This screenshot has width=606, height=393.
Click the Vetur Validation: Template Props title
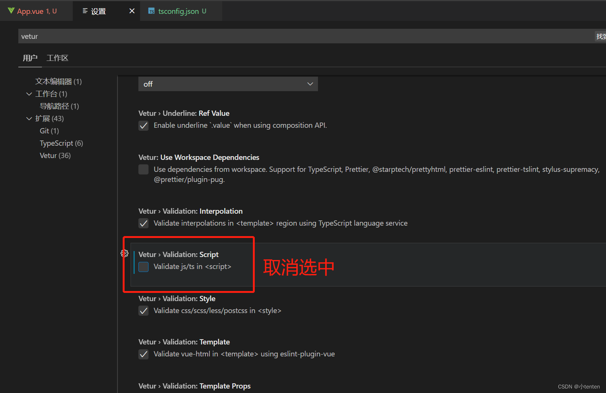click(195, 386)
